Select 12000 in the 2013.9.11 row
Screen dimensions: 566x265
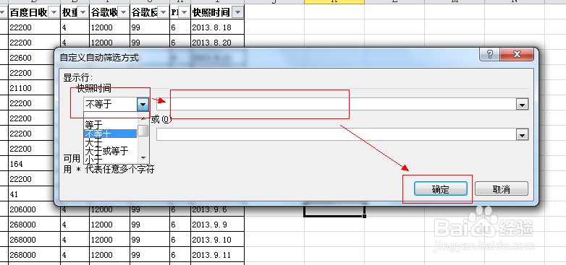(110, 255)
